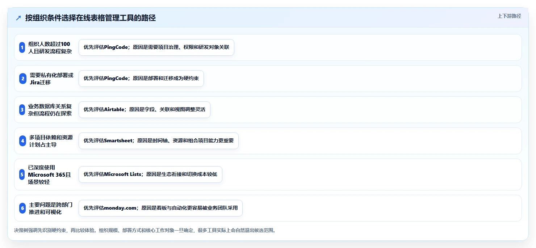Screen dimensions: 536x248
Task: Click condition 需要私有化部署或Jira迁移
Action: coord(51,79)
